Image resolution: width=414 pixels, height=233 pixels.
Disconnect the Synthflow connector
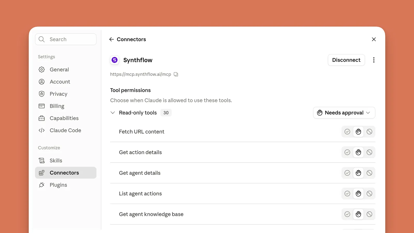(x=346, y=60)
